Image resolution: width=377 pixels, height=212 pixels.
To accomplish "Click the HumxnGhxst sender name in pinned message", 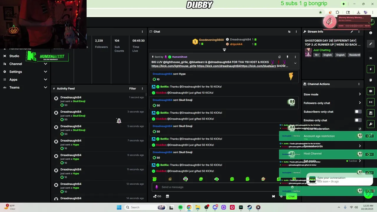I will (x=179, y=57).
